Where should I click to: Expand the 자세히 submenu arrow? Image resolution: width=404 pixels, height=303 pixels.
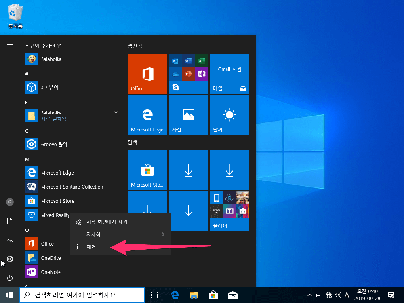pyautogui.click(x=162, y=234)
